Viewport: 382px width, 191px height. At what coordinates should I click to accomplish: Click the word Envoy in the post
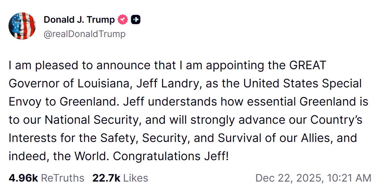[25, 102]
